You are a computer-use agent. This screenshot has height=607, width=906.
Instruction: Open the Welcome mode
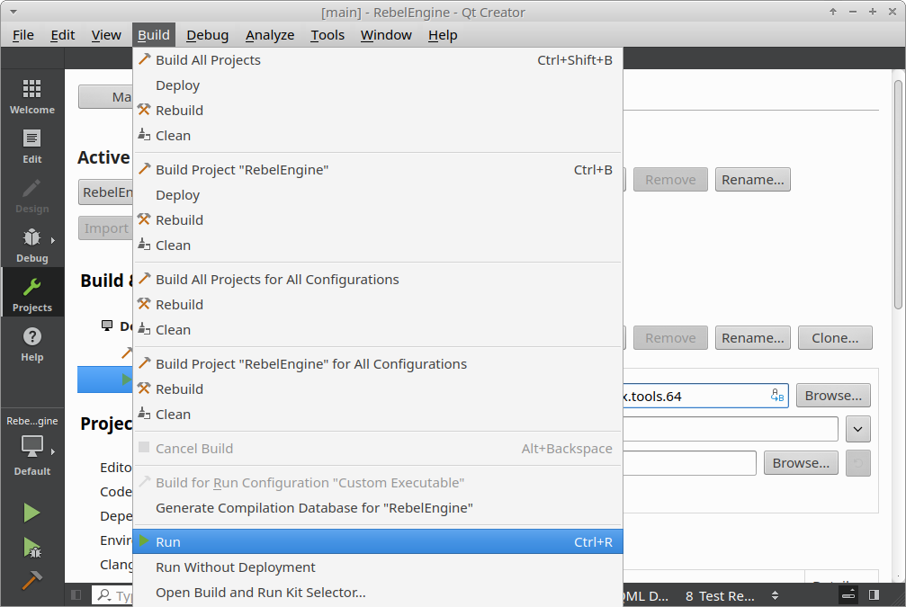[31, 96]
